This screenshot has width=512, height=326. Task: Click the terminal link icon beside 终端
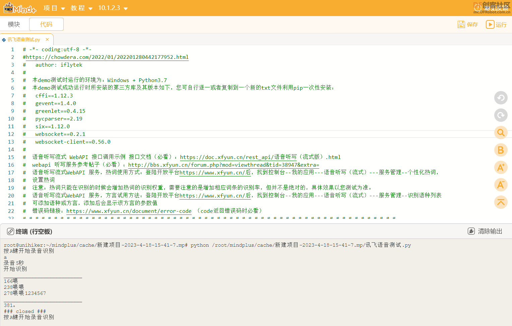[x=10, y=232]
